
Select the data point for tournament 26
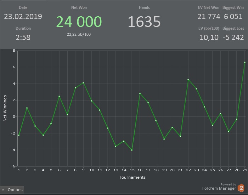pos(220,114)
